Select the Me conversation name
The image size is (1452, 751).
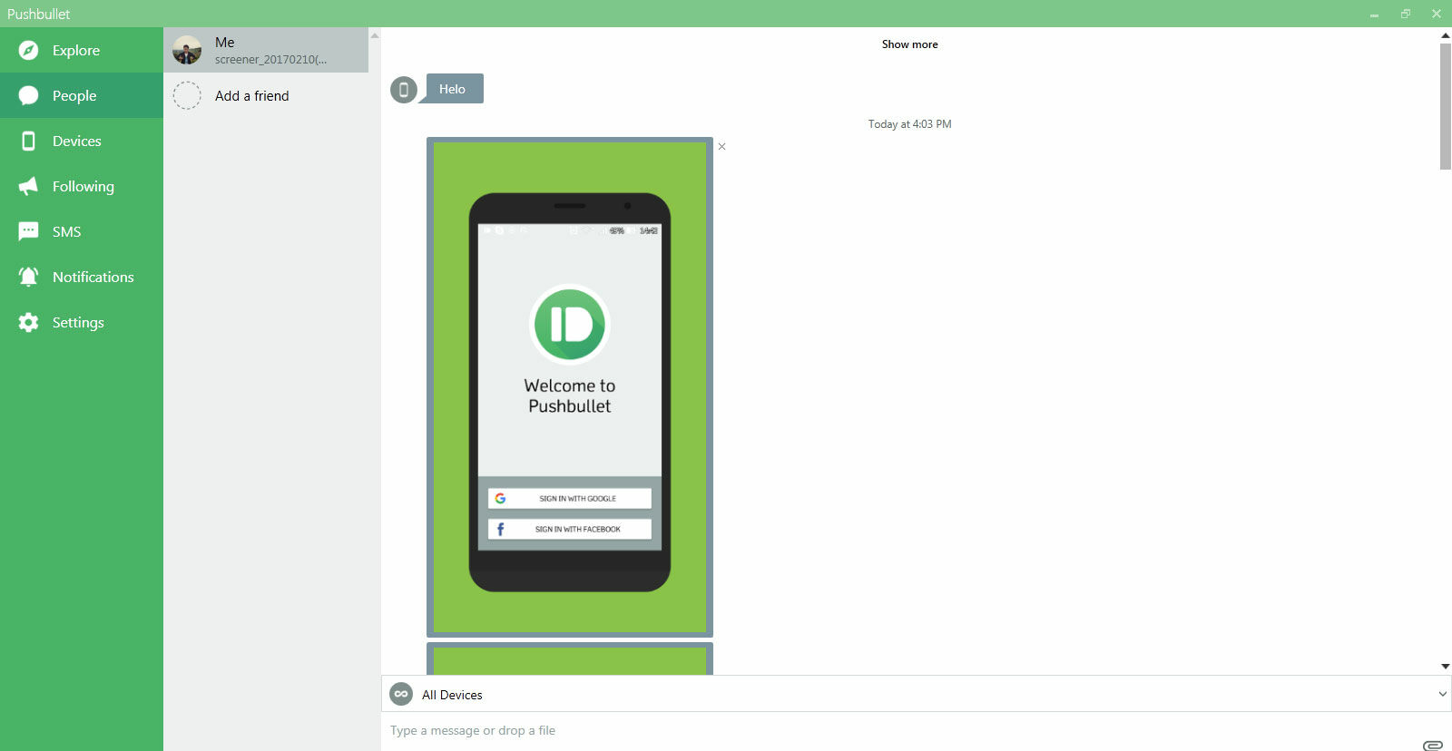click(x=225, y=42)
